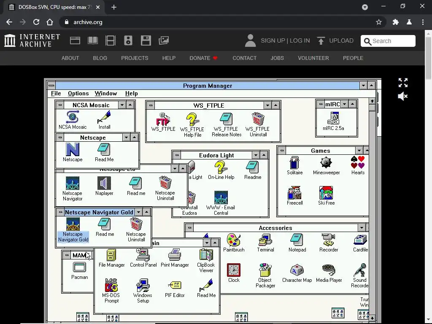Open the Options menu
This screenshot has height=324, width=432.
pyautogui.click(x=78, y=93)
